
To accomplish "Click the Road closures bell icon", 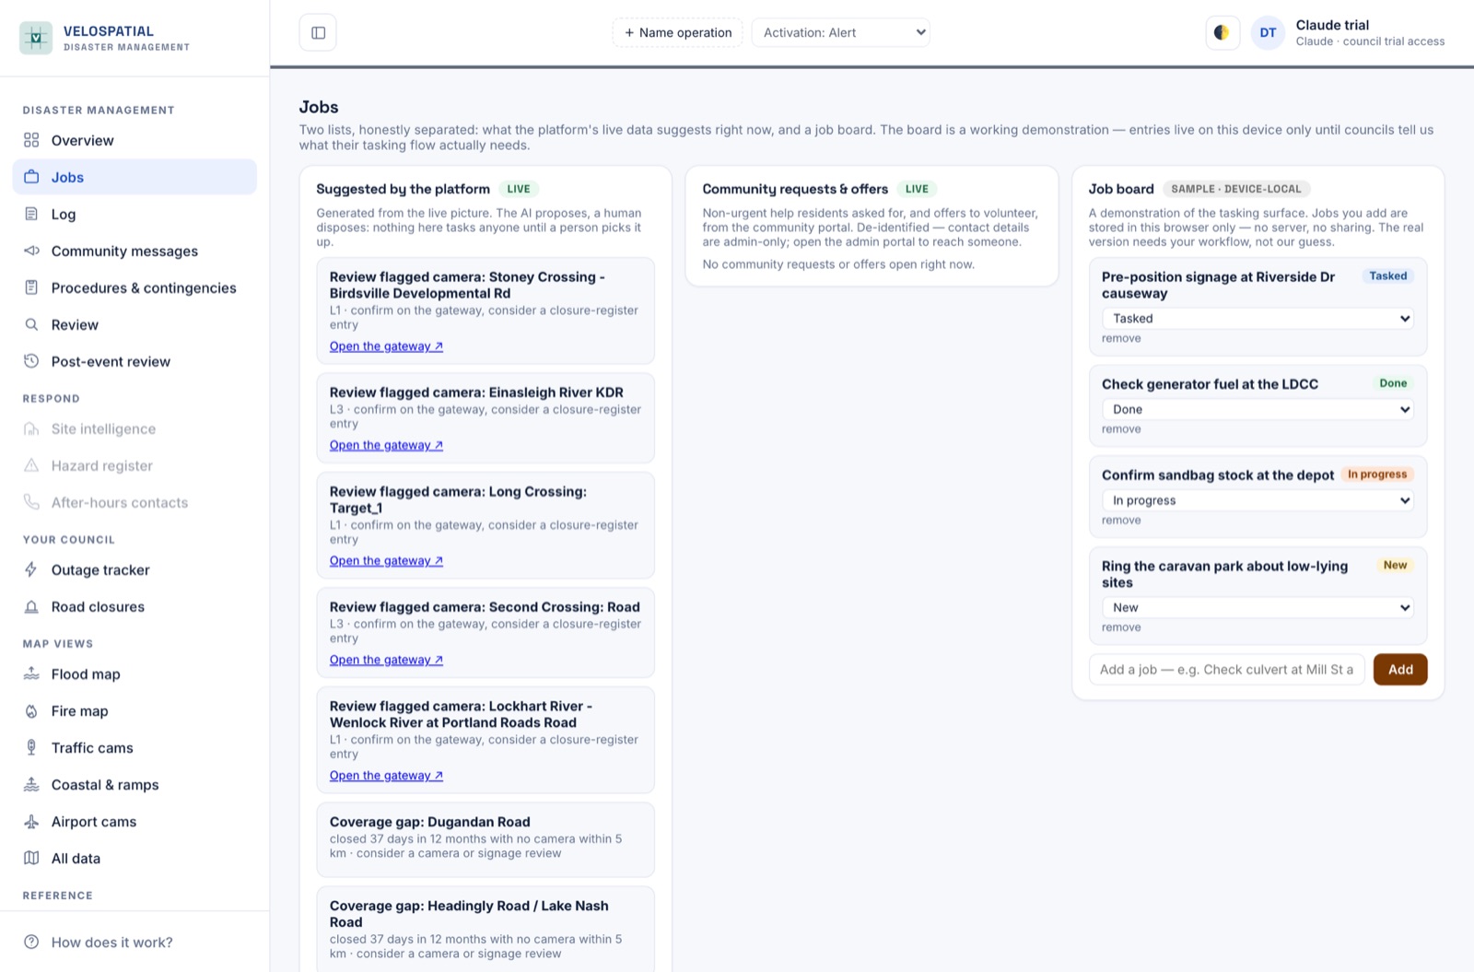I will 31,606.
